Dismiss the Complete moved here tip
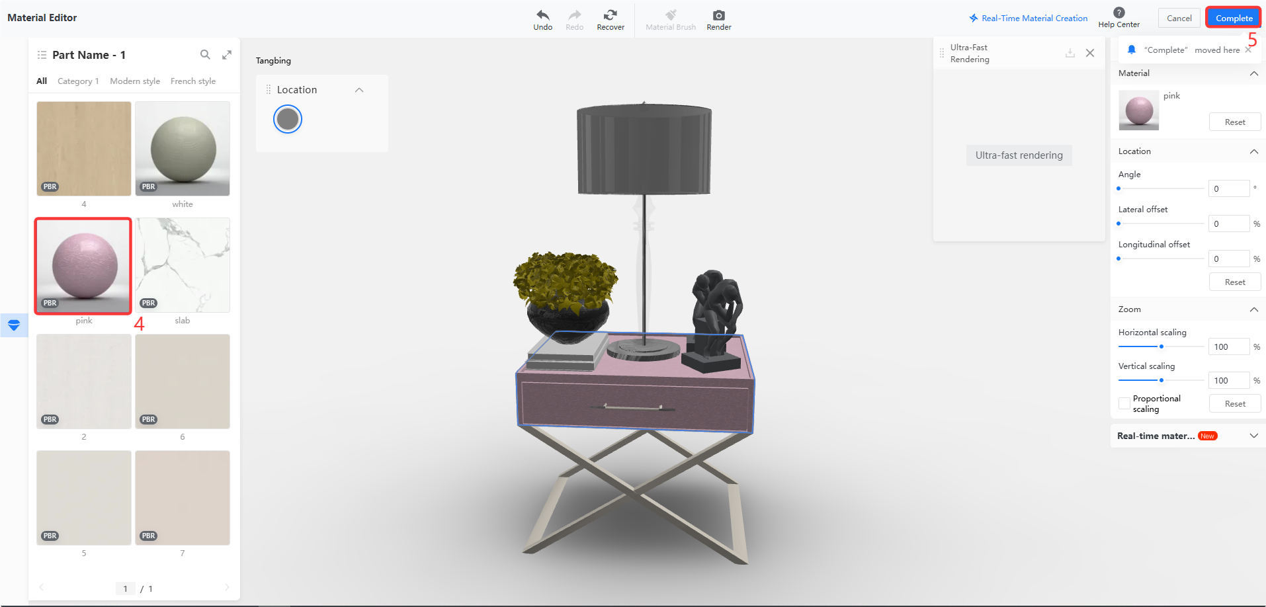 (1248, 50)
